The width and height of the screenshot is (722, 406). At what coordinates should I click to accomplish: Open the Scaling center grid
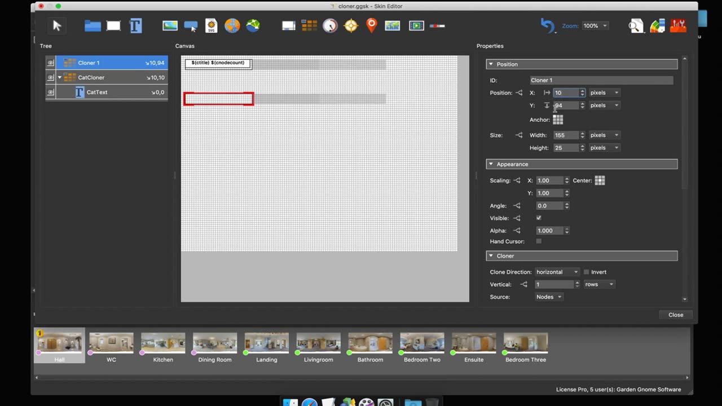point(600,180)
